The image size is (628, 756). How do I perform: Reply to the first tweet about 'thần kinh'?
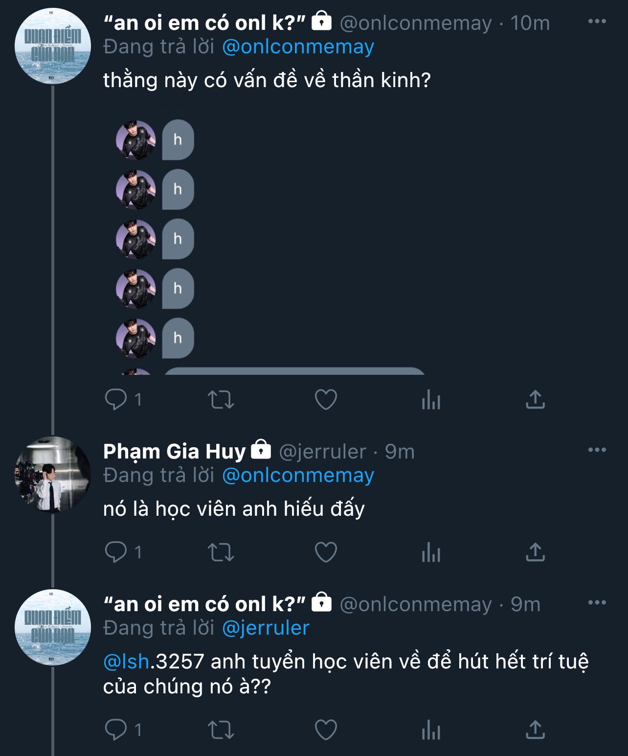(116, 400)
